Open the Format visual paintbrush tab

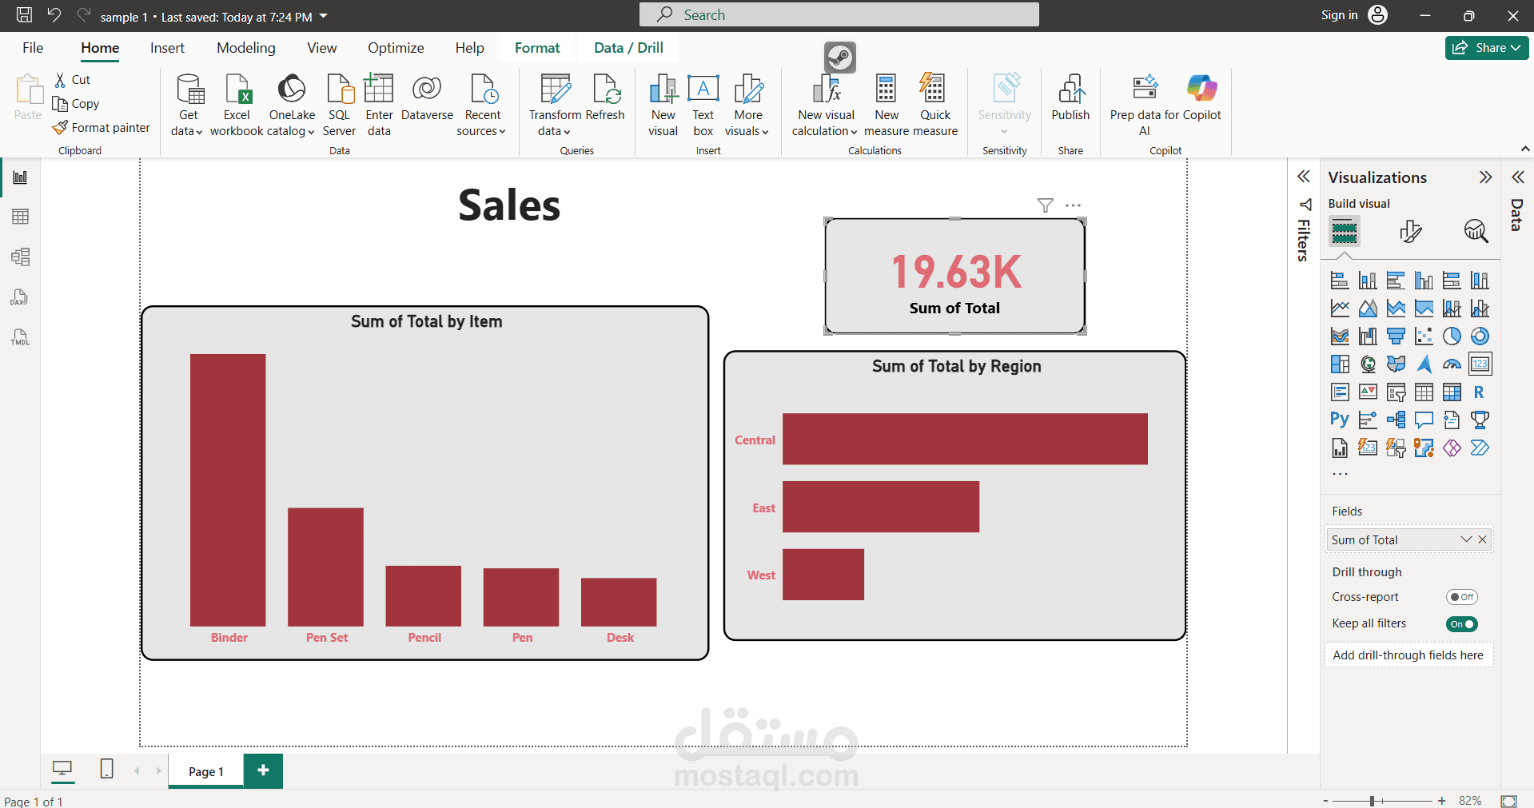[1411, 231]
